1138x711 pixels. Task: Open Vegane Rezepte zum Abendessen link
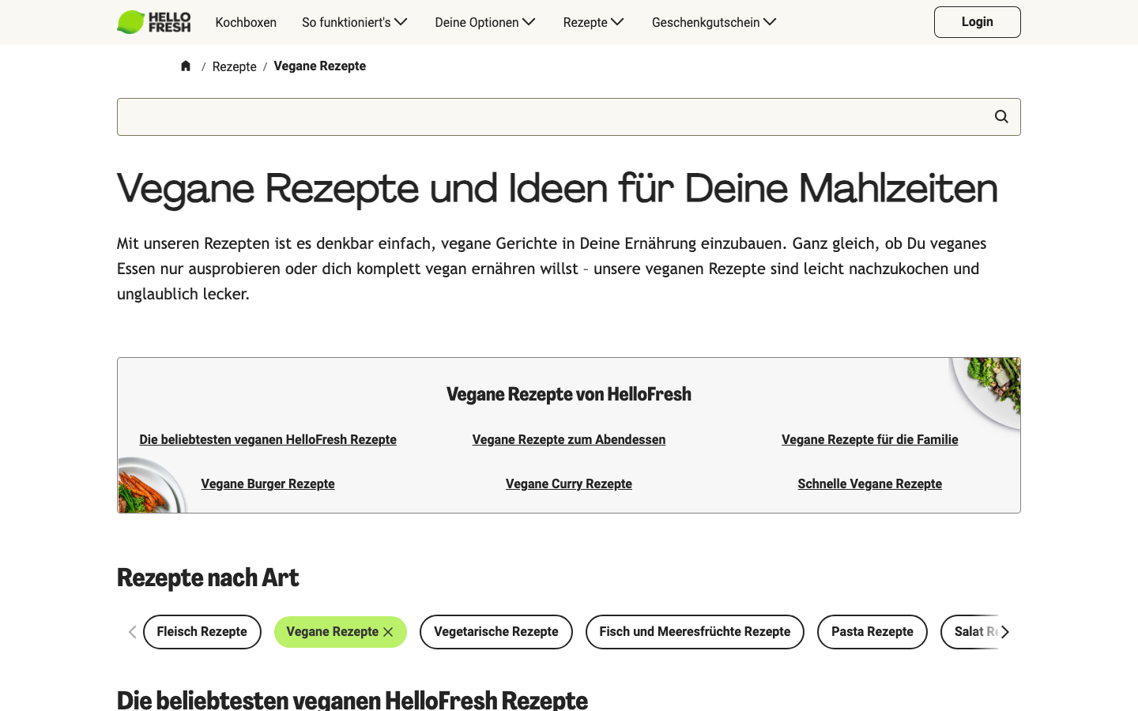point(569,439)
